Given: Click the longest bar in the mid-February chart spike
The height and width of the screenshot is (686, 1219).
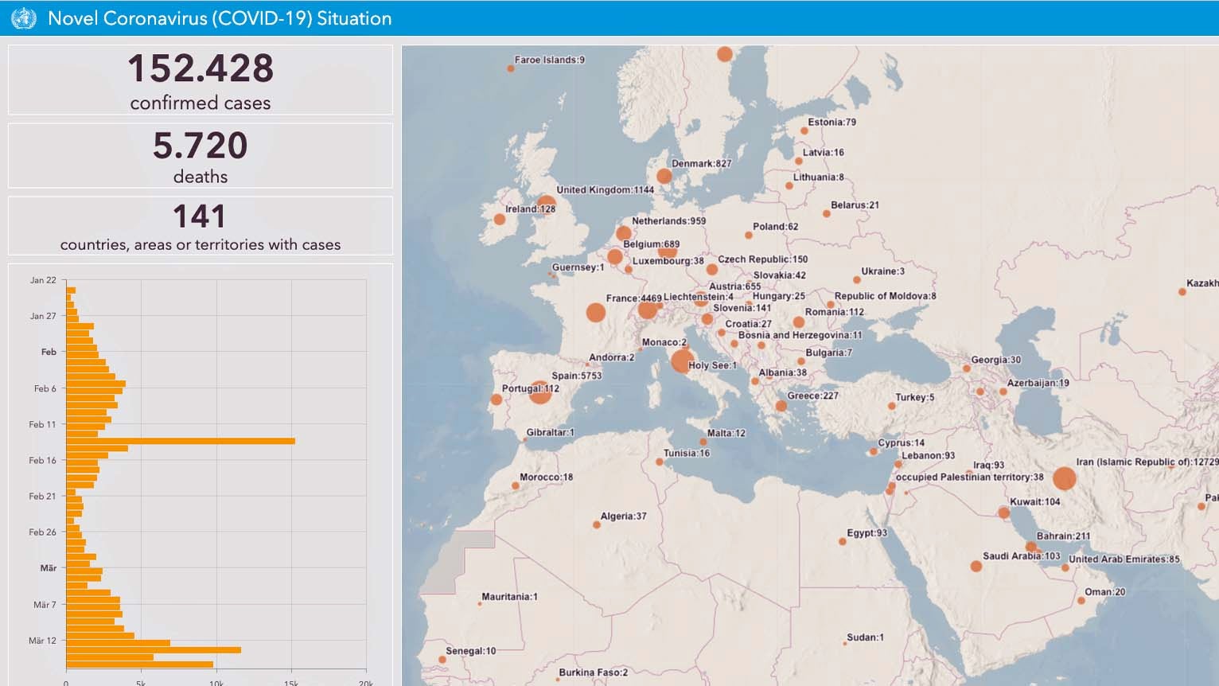Looking at the screenshot, I should (x=181, y=441).
